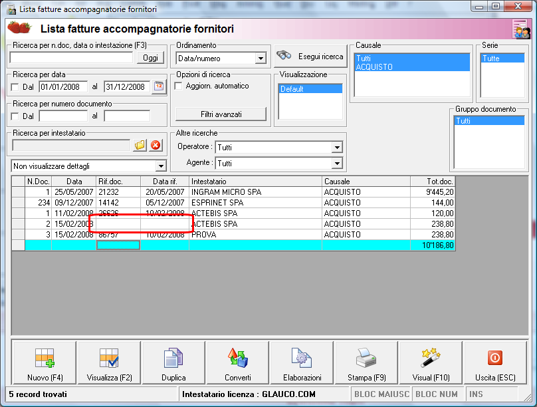Screen dimensions: 537x407
Task: Open the folder icon for intestatario search
Action: tap(140, 145)
